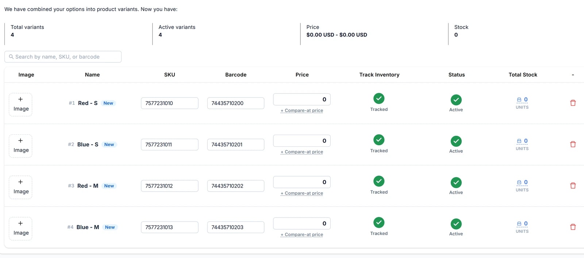Add image for Red - M variant
Viewport: 584px width, 258px height.
coord(20,187)
